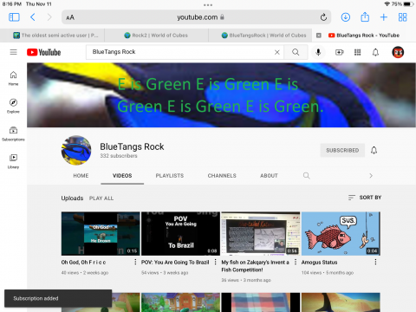Open My fish on Zakqary's competition title

click(255, 266)
